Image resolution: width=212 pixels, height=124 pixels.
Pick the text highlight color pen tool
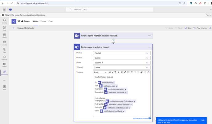pos(125,72)
